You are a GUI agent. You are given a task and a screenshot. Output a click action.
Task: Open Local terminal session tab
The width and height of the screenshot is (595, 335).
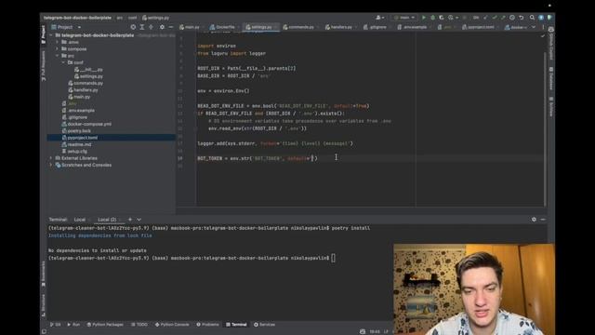coord(79,220)
